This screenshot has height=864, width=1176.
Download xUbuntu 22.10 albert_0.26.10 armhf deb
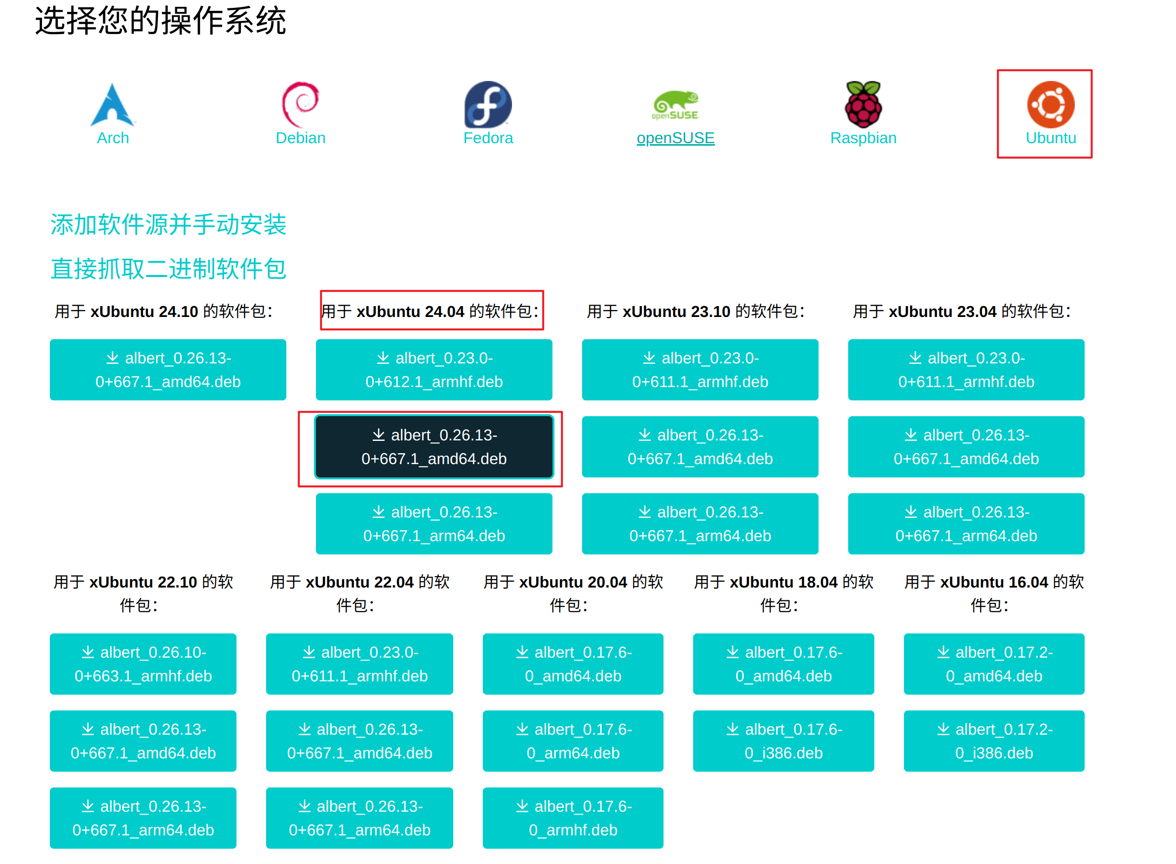click(143, 664)
